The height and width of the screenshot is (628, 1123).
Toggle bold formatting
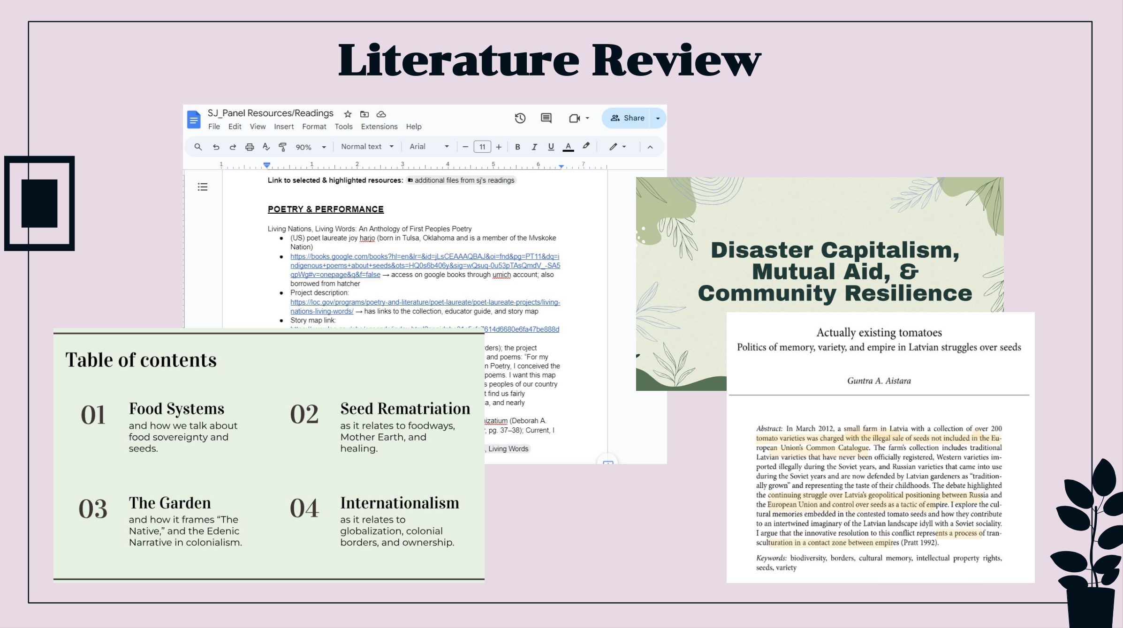(517, 147)
